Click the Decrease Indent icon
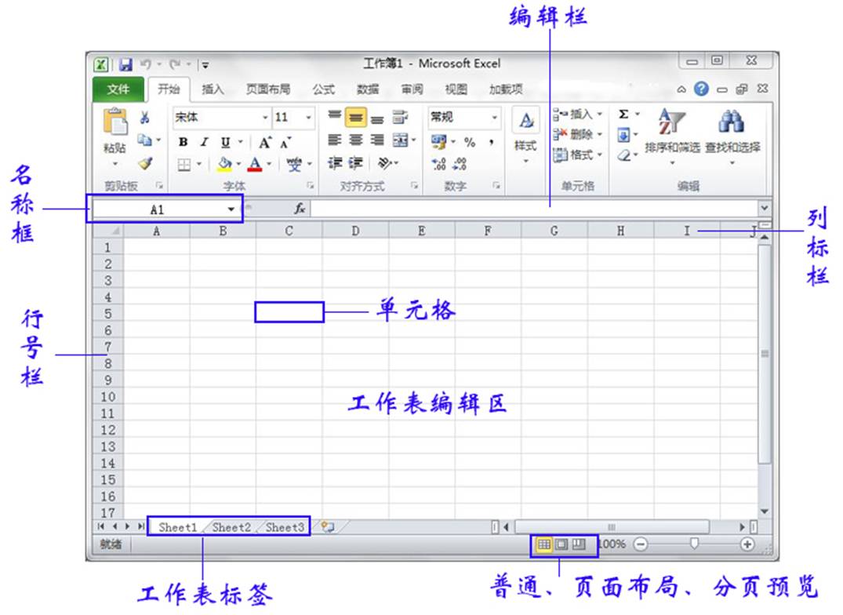Viewport: 843px width, 615px height. (335, 163)
